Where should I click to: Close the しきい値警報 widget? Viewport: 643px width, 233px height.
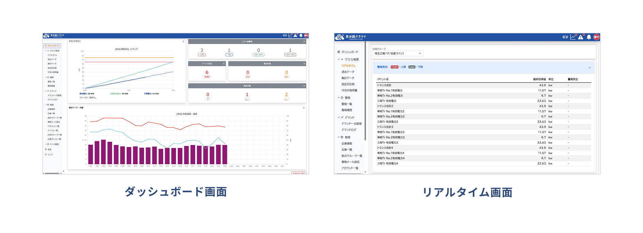pos(304,41)
